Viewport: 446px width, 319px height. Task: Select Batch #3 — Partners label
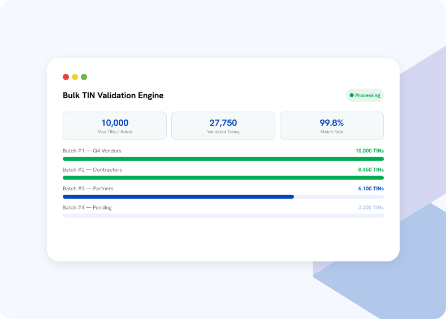click(88, 189)
